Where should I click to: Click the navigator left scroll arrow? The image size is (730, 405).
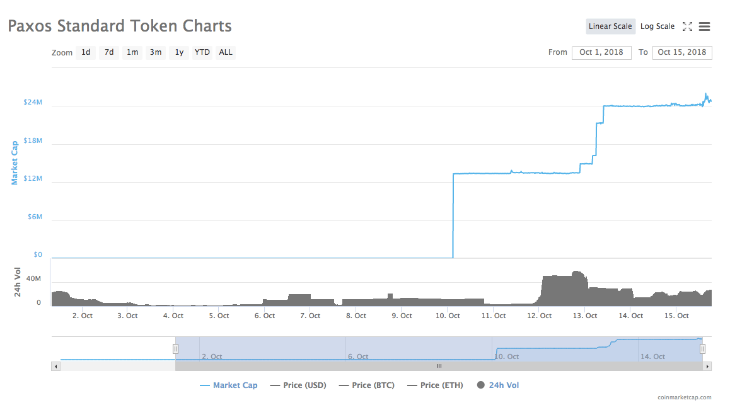(56, 367)
